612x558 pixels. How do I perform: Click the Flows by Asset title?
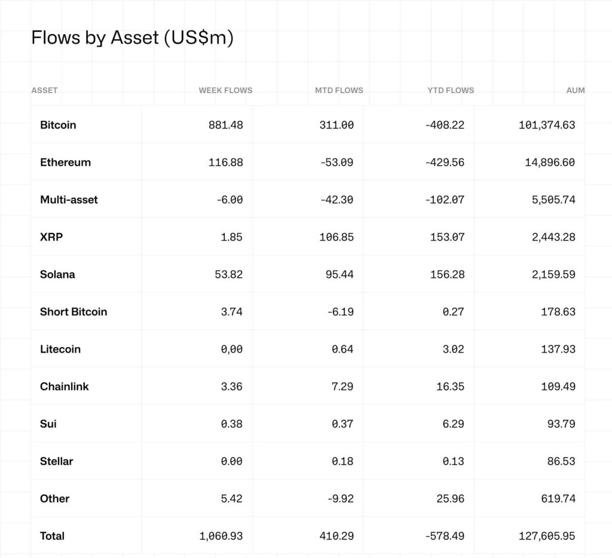point(132,38)
